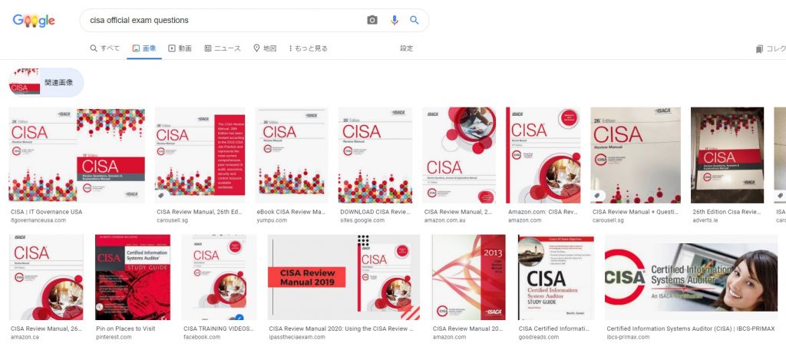The height and width of the screenshot is (350, 786).
Task: Open the IBCS-PRIMAX Certified Information Systems Auditor image
Action: click(x=691, y=277)
